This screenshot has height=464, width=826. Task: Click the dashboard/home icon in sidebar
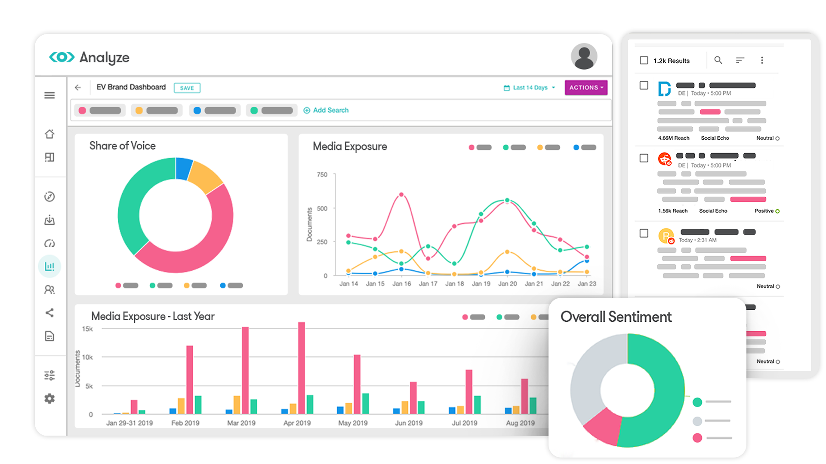[x=50, y=134]
